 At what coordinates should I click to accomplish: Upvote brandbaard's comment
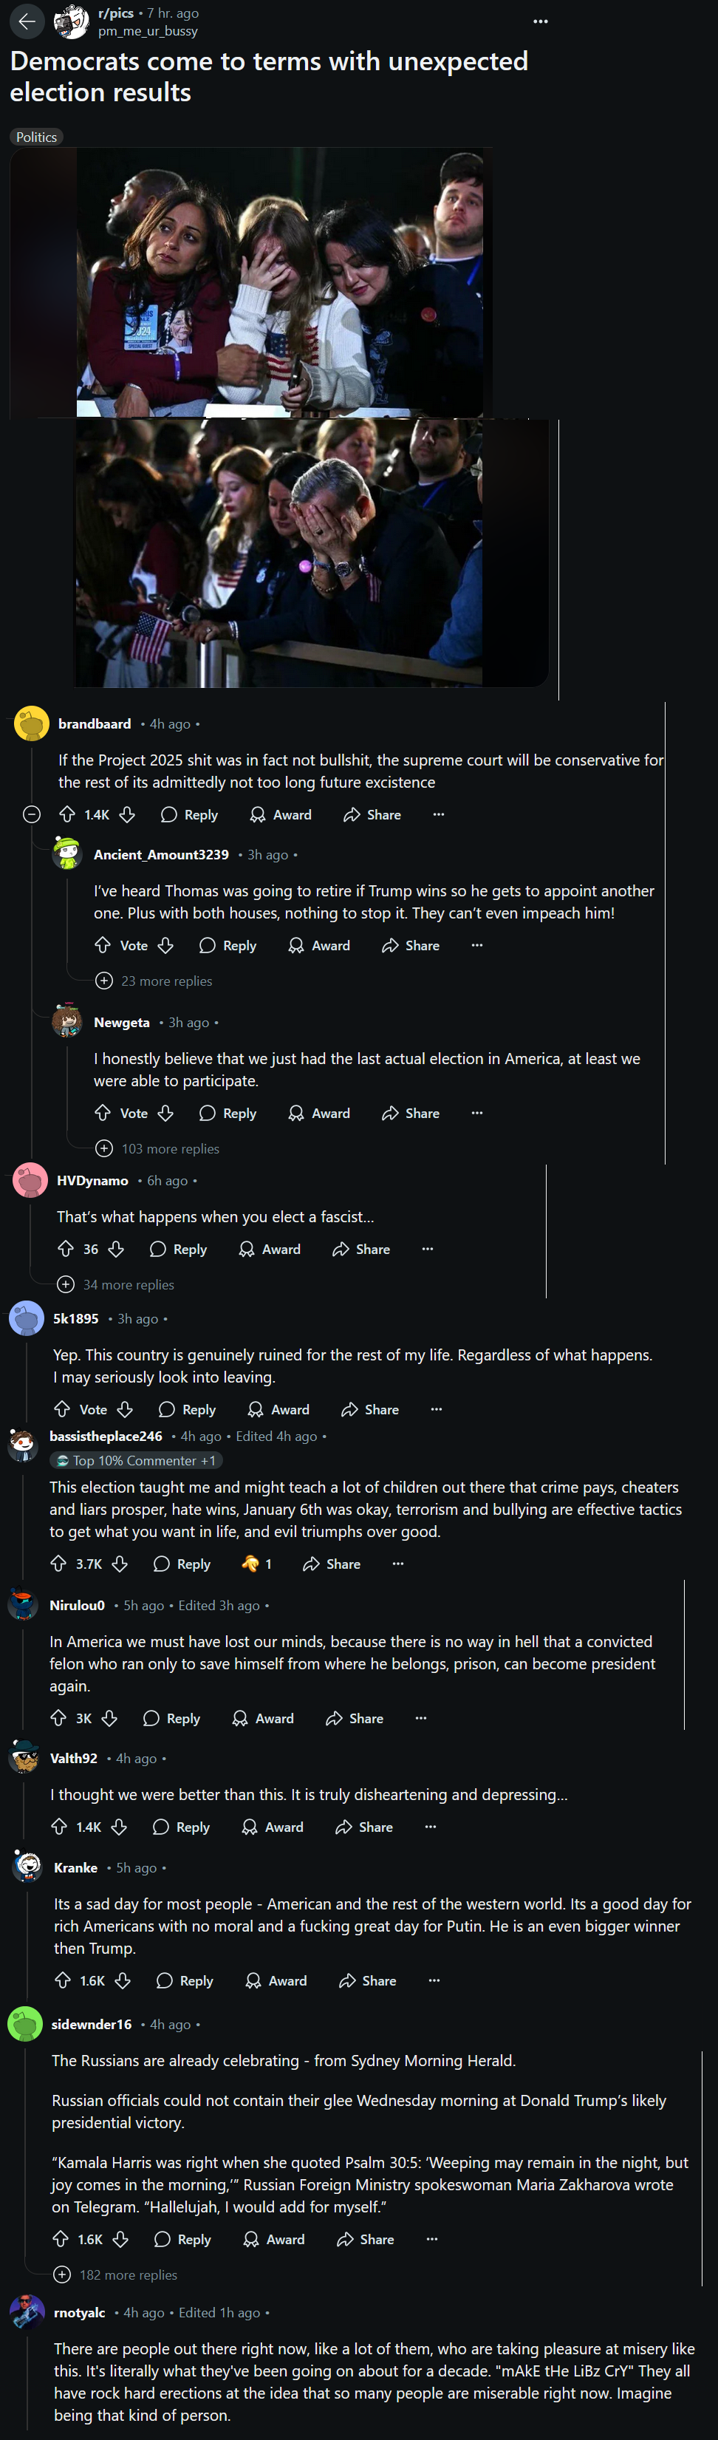67,814
